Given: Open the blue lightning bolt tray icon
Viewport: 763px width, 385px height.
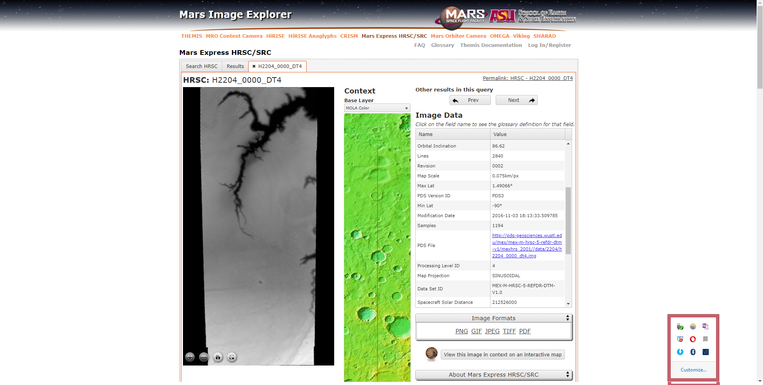Looking at the screenshot, I should [x=680, y=352].
